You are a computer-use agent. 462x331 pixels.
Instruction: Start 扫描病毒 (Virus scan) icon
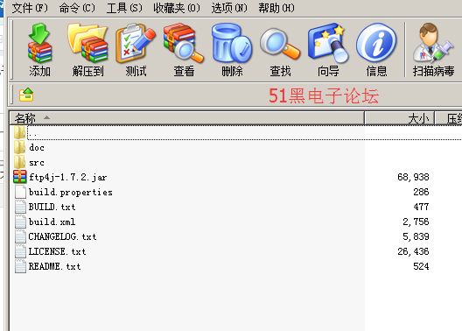(433, 43)
